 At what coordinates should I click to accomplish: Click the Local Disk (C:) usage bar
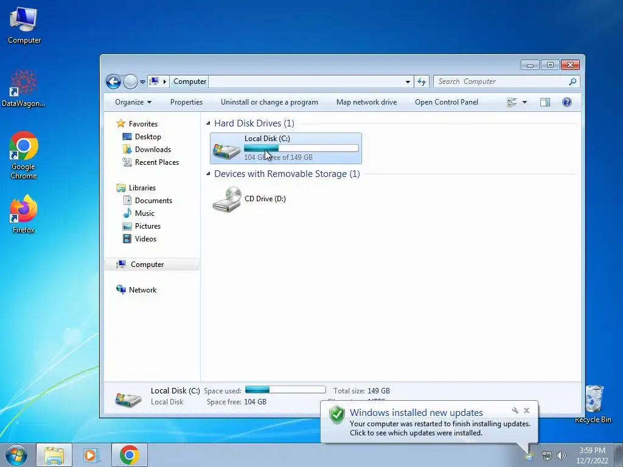[x=301, y=148]
